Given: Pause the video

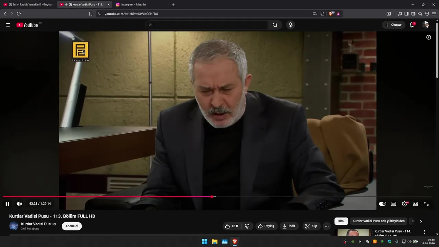Looking at the screenshot, I should point(7,204).
